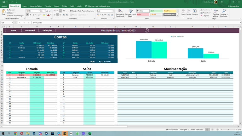The height and width of the screenshot is (136, 242).
Task: Apply the Ruim cell style
Action: click(143, 14)
